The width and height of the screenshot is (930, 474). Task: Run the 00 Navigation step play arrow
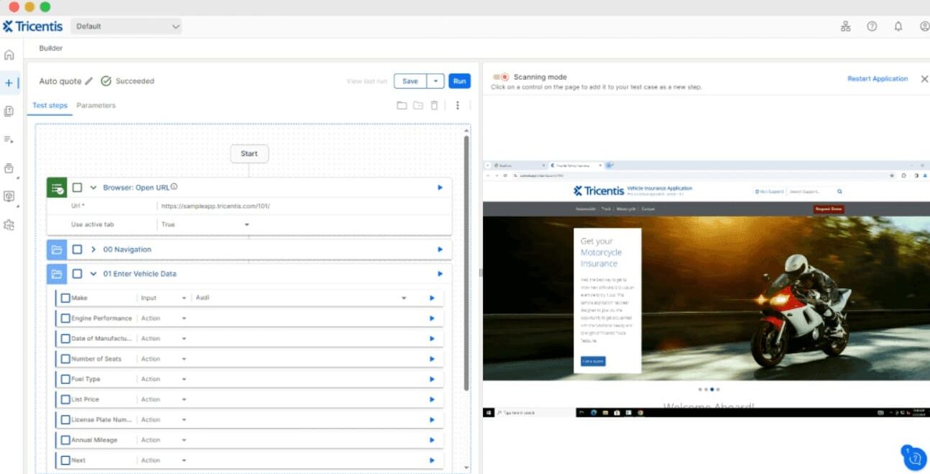coord(440,250)
